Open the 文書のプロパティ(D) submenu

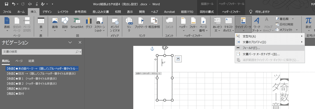[x=270, y=42]
